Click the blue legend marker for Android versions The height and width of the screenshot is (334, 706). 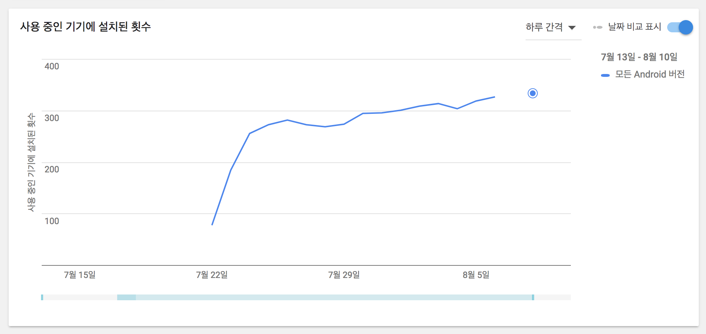coord(605,75)
